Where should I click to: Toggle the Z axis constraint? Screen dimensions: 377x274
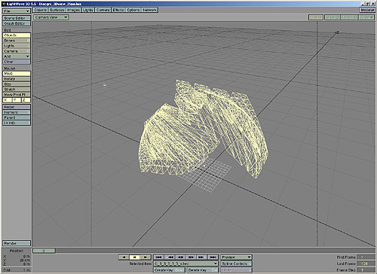[x=26, y=100]
